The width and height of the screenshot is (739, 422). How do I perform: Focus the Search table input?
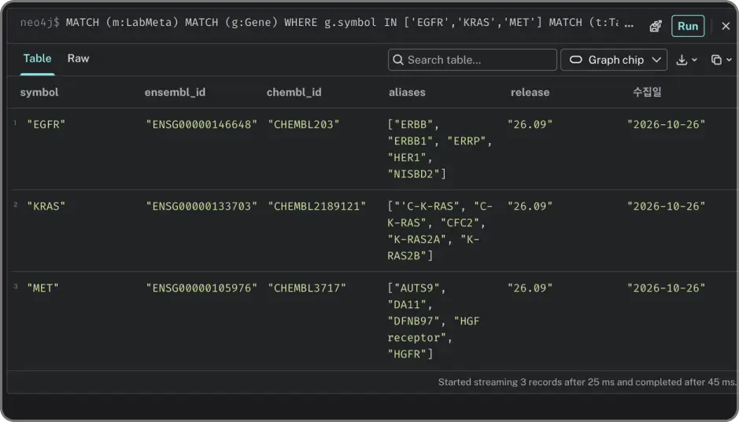tap(472, 60)
